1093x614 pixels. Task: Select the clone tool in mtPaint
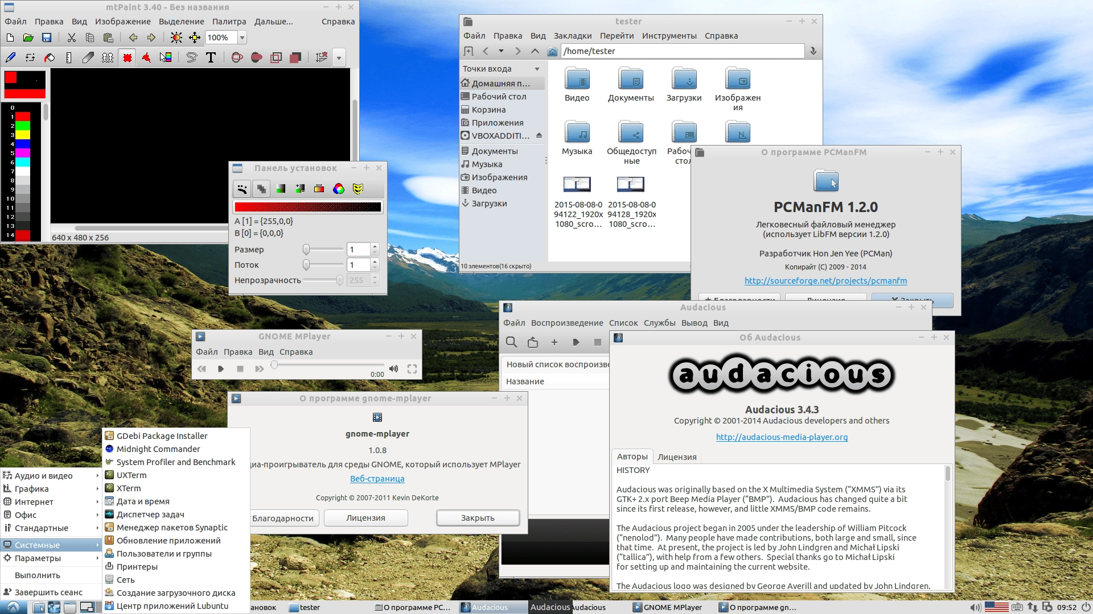108,57
